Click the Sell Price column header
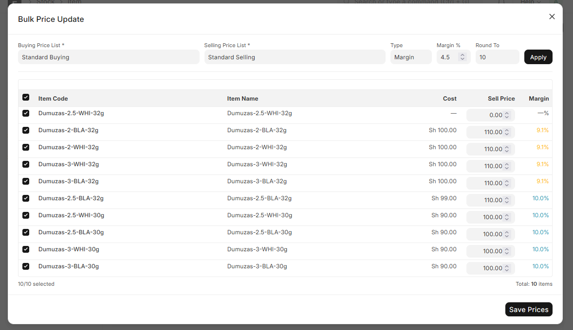 [501, 99]
